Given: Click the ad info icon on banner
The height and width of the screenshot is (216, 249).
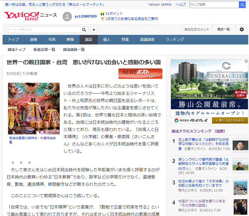Looking at the screenshot, I should (x=246, y=61).
